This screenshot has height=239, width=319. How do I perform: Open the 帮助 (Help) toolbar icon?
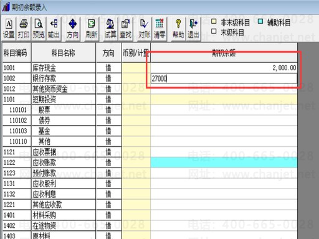click(x=178, y=29)
